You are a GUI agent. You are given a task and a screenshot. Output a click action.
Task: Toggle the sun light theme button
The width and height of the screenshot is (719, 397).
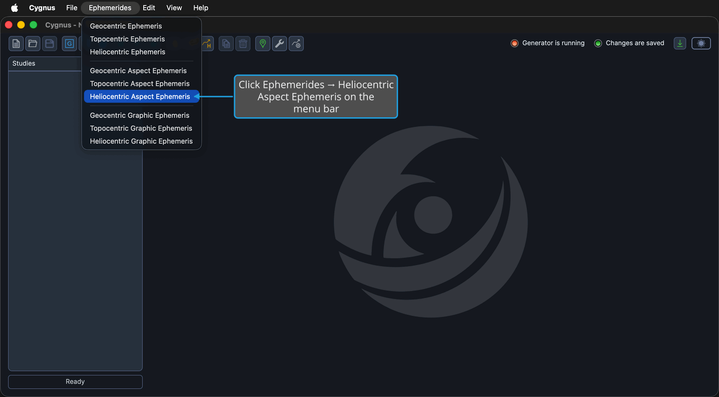(701, 44)
